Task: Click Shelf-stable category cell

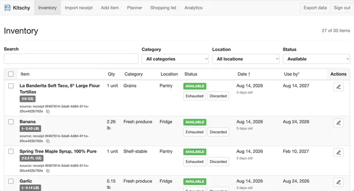Action: 135,152
